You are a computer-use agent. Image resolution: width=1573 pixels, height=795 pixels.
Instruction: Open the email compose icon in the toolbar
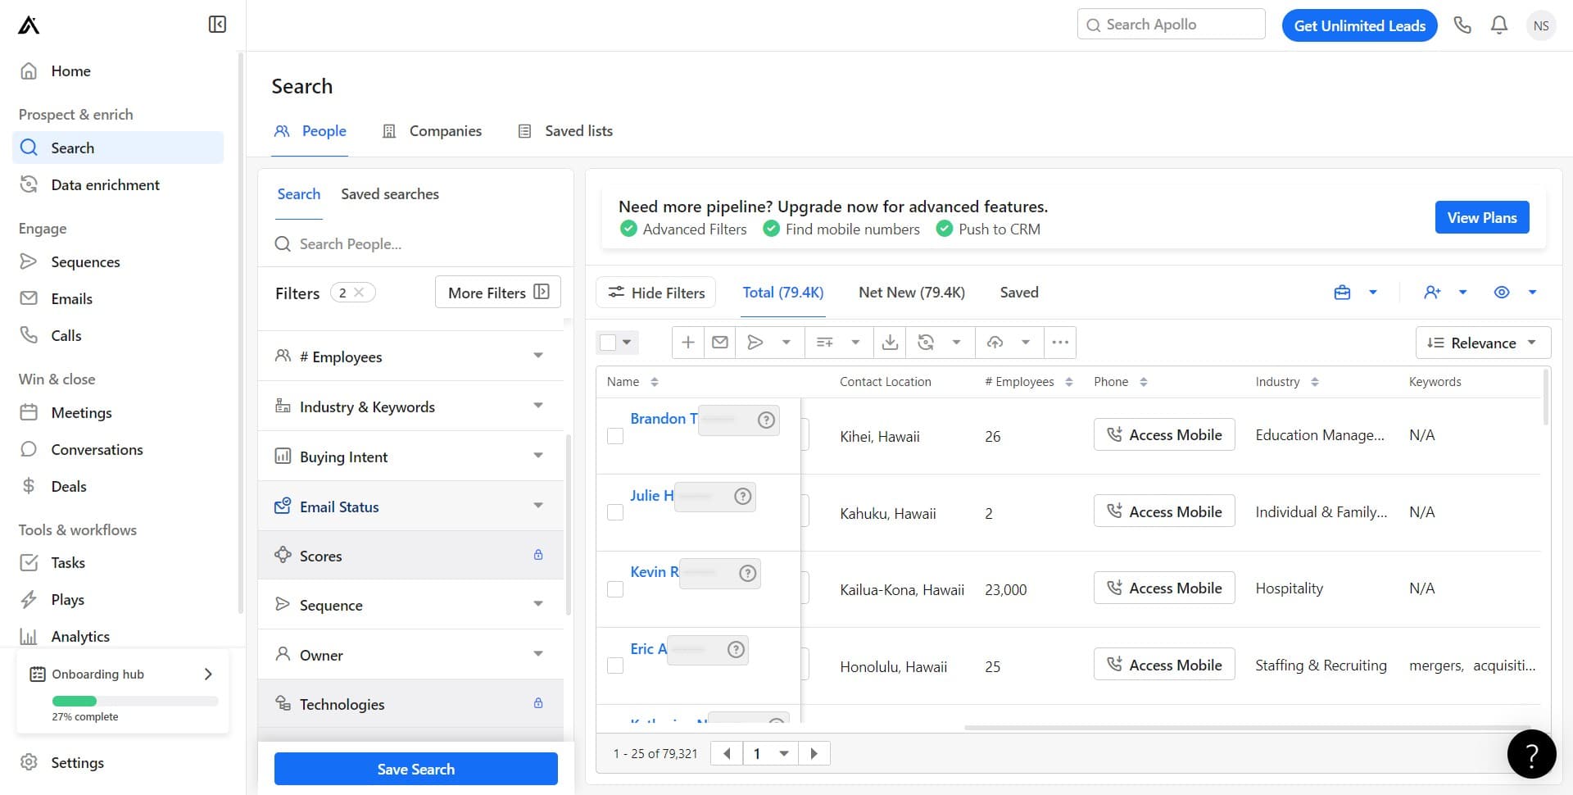[720, 342]
